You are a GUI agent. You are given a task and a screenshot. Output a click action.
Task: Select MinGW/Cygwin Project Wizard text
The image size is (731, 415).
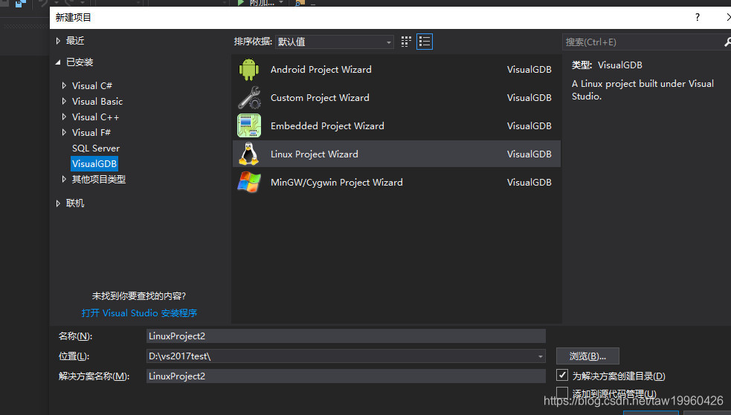click(x=337, y=183)
